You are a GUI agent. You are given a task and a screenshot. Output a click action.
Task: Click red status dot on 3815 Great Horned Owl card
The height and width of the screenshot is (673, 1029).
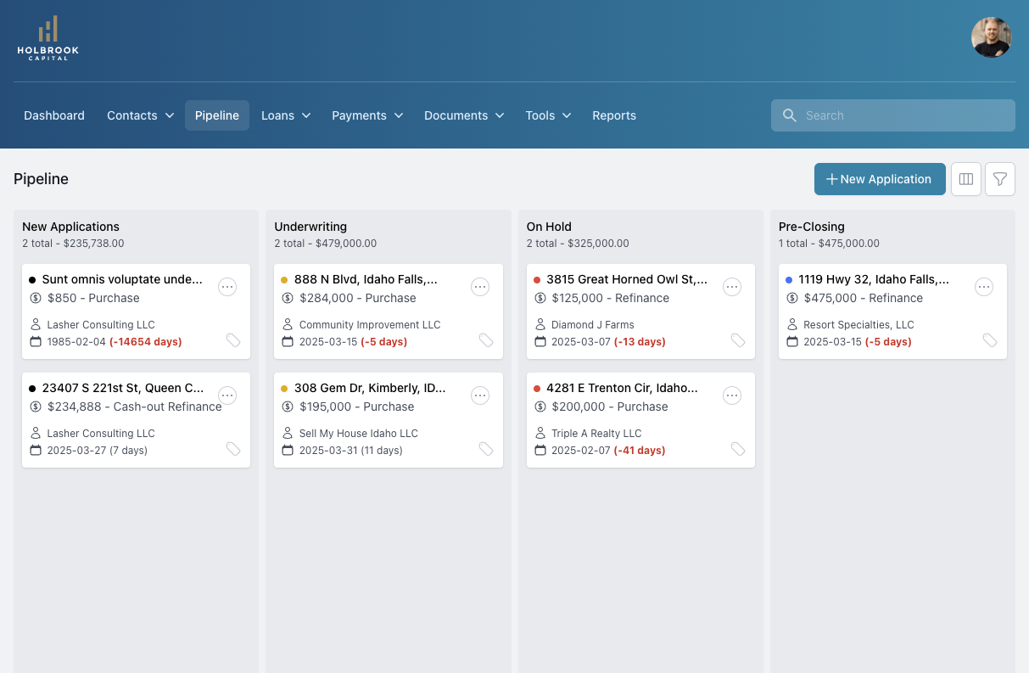coord(537,279)
